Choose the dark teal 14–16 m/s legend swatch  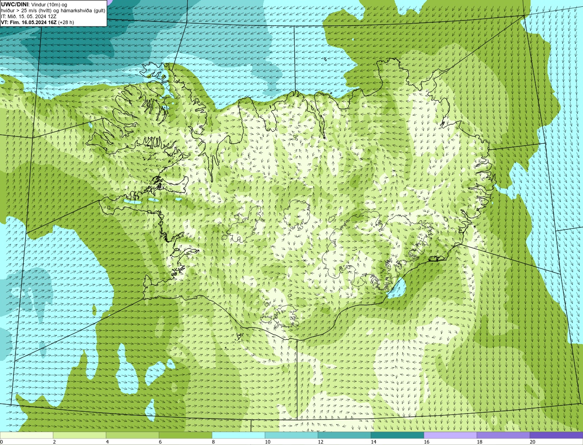pos(398,435)
